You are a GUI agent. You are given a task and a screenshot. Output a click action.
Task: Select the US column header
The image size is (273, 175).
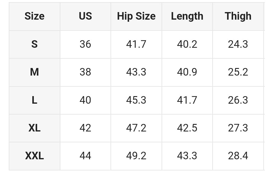point(85,16)
